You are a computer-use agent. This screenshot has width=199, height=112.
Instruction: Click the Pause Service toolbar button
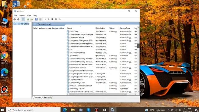click(x=56, y=19)
